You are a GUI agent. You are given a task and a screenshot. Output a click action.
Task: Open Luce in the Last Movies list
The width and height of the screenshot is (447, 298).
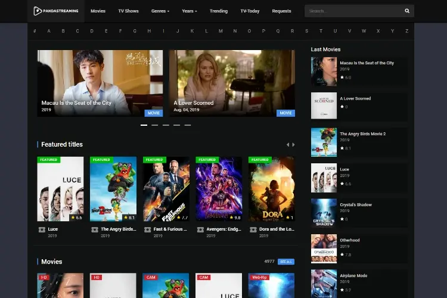pyautogui.click(x=344, y=169)
